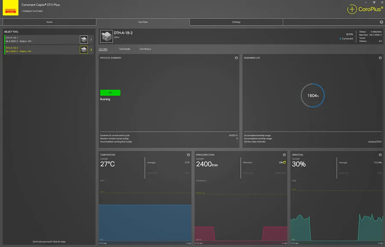Click "Don't see your tool?" help link
Screen dimensions: 385x247
(49, 241)
